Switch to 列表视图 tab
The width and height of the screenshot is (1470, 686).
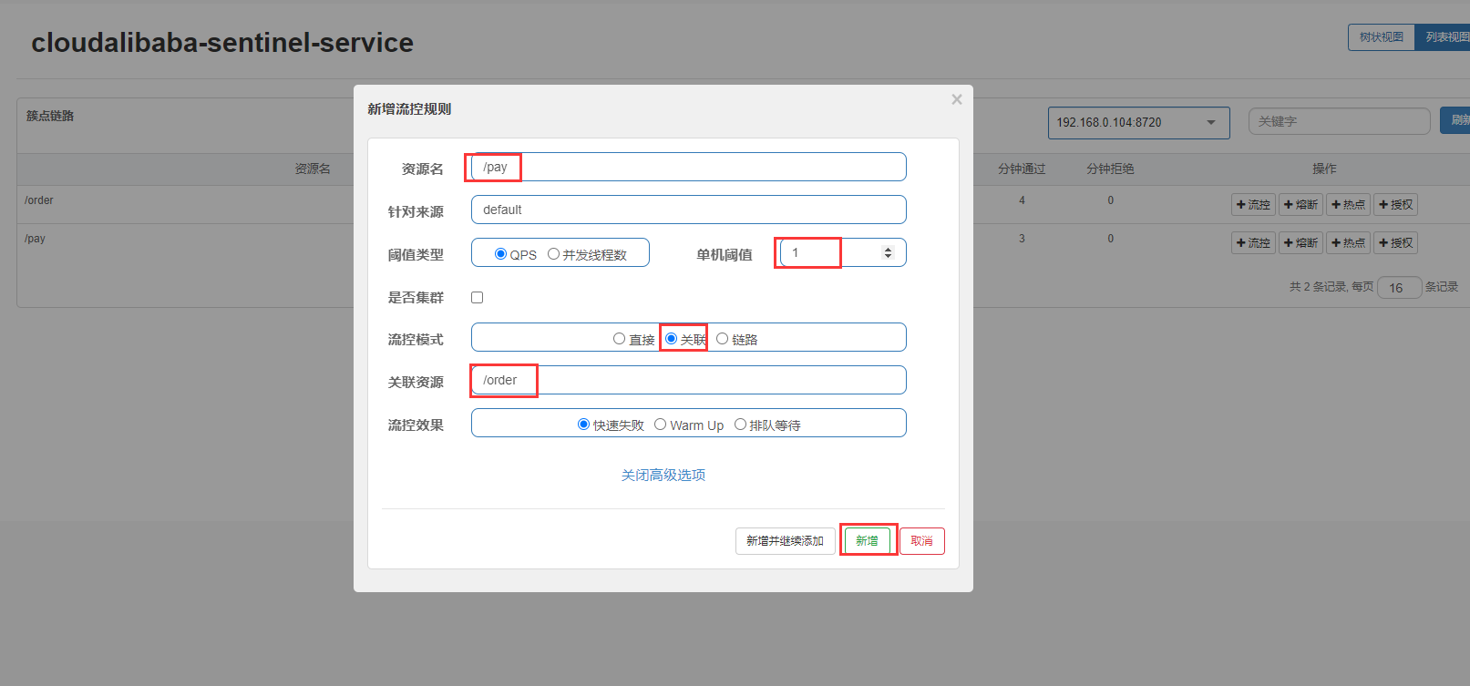tap(1444, 37)
